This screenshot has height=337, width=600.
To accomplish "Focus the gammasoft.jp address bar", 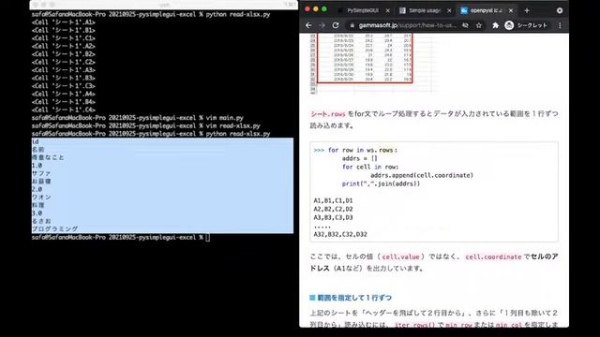I will coord(407,25).
